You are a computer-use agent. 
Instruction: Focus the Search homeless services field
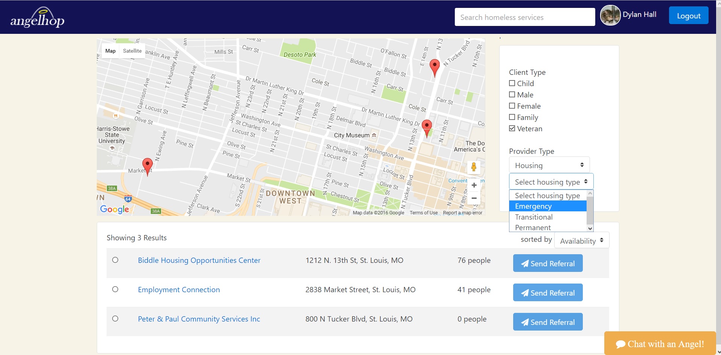coord(525,17)
